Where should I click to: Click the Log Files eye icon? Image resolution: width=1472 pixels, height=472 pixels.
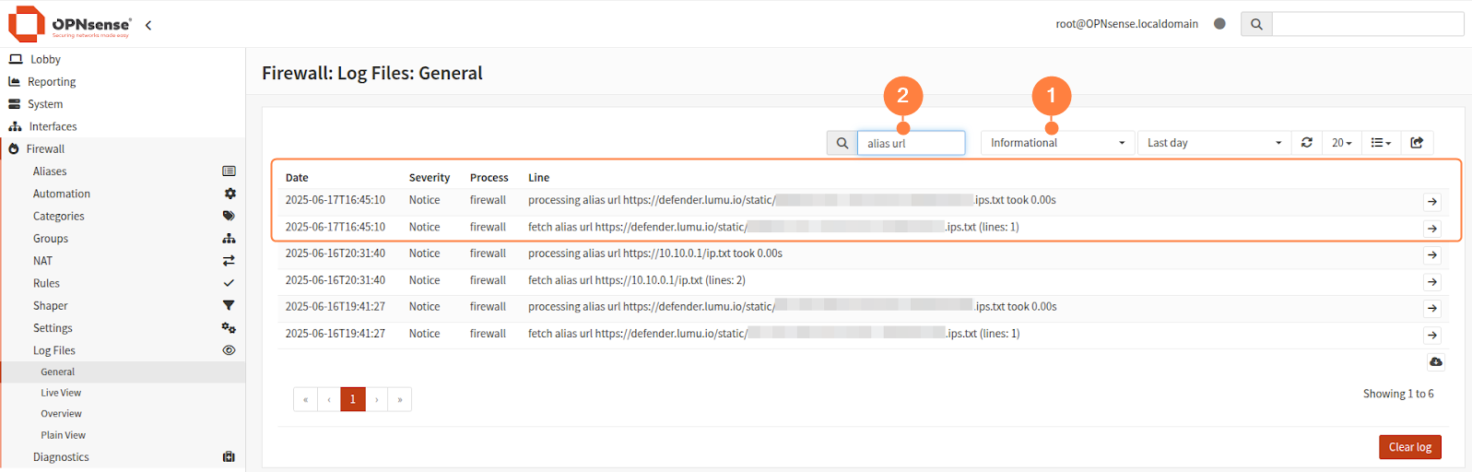pos(229,350)
